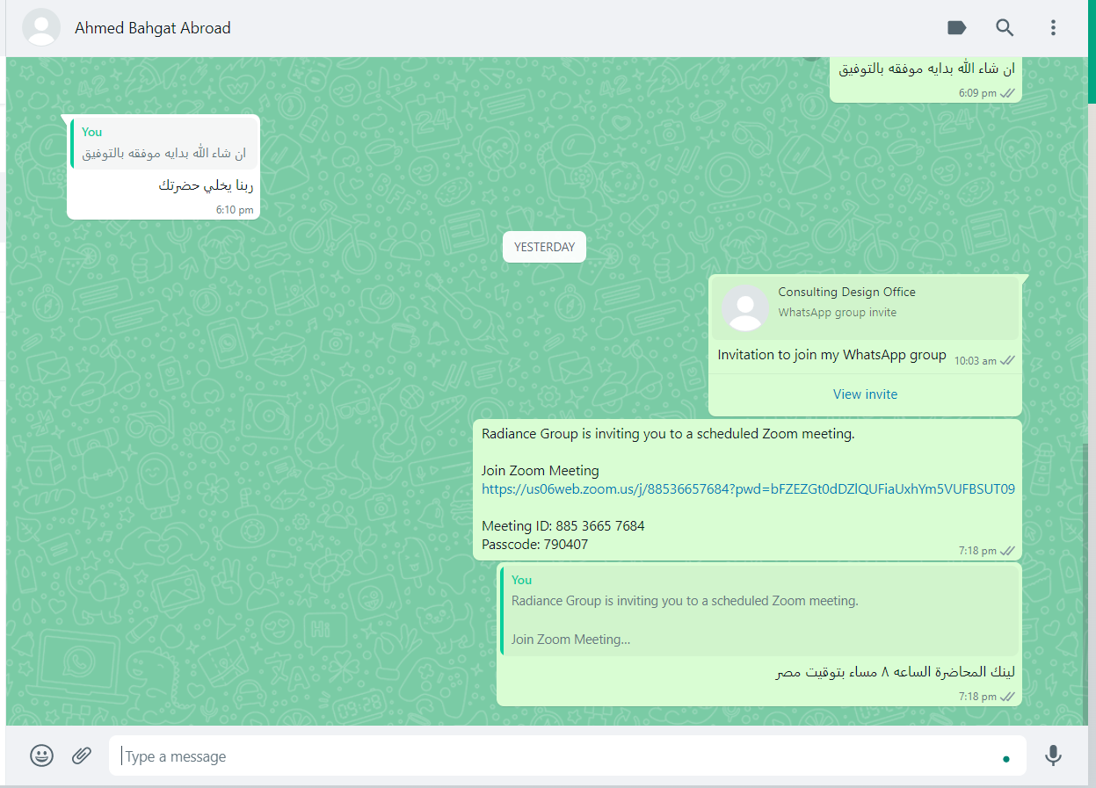1096x788 pixels.
Task: Click the Meeting ID: 885 3665 7684 text
Action: [x=563, y=526]
